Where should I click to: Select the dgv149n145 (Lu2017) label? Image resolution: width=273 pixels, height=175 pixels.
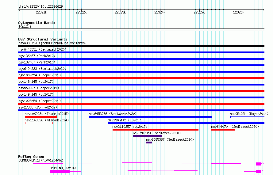point(36,94)
